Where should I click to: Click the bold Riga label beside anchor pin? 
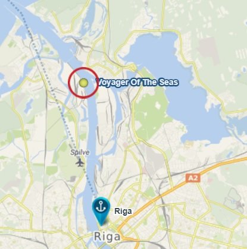(x=123, y=211)
